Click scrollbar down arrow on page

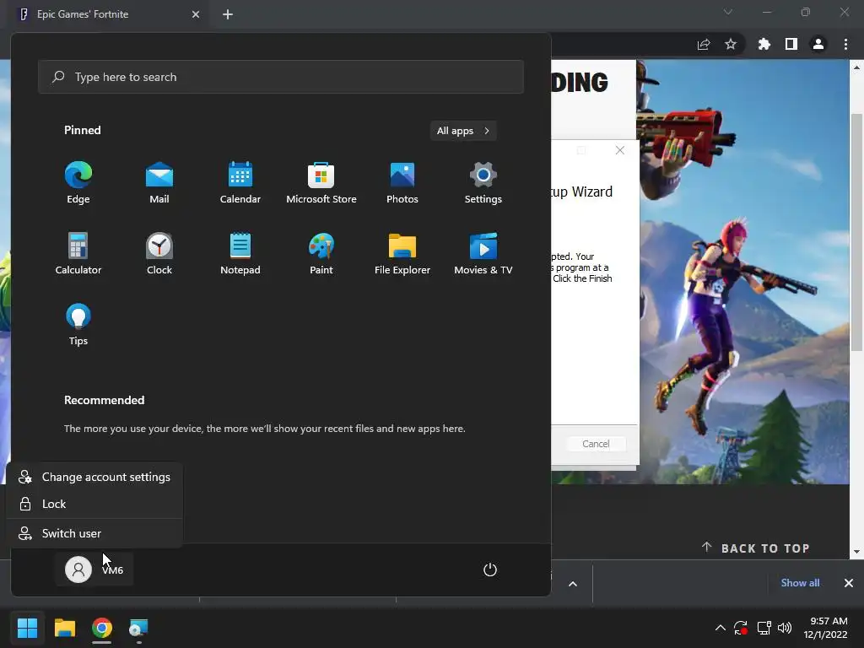pos(856,552)
